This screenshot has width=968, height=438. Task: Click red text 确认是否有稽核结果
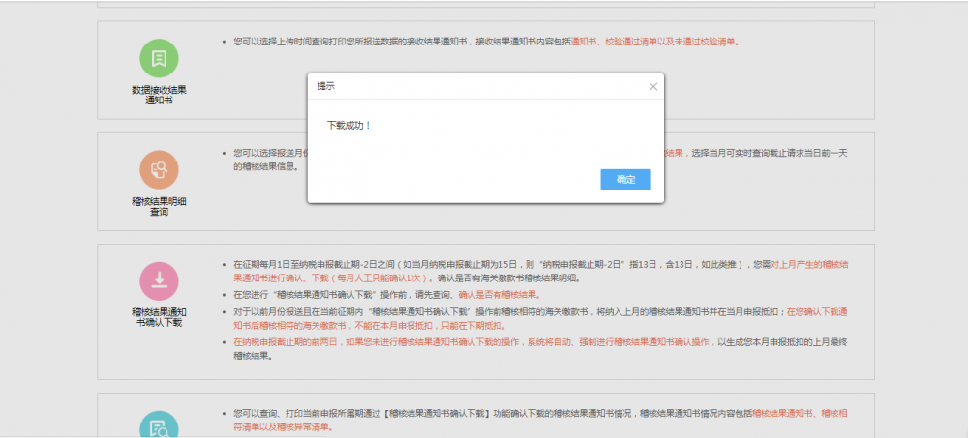click(499, 294)
